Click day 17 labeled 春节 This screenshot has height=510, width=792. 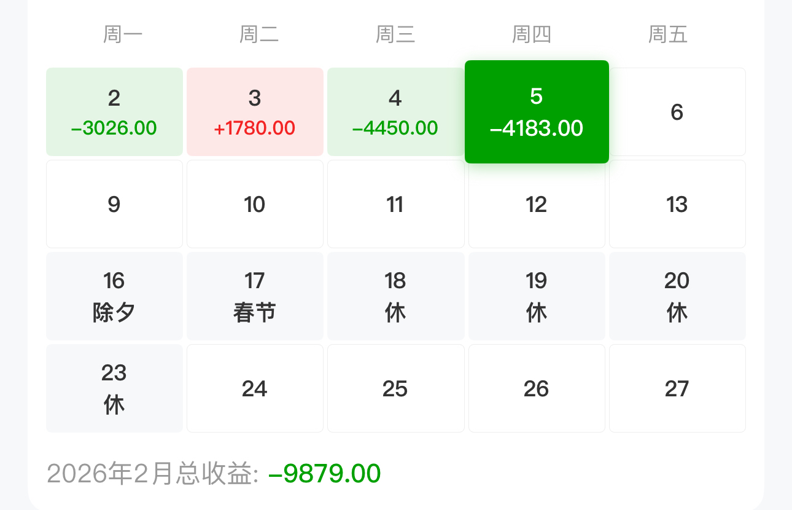coord(255,296)
